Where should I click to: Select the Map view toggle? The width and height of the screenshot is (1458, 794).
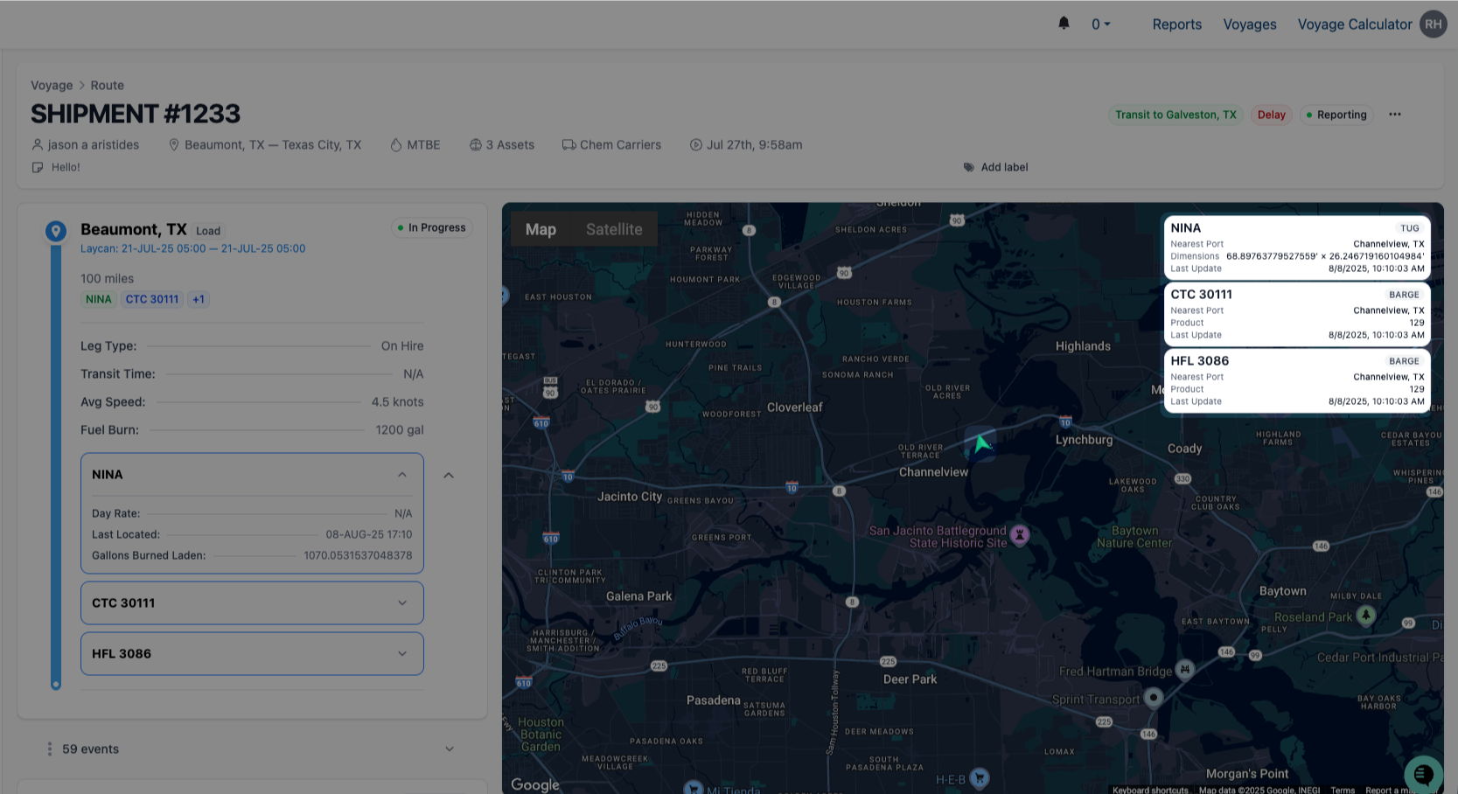click(541, 229)
